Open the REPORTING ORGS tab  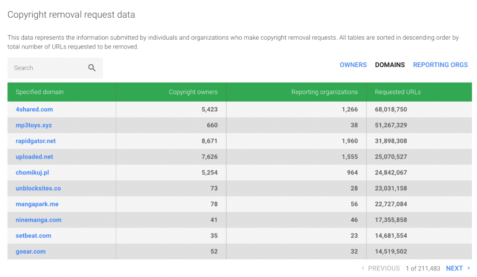(440, 65)
